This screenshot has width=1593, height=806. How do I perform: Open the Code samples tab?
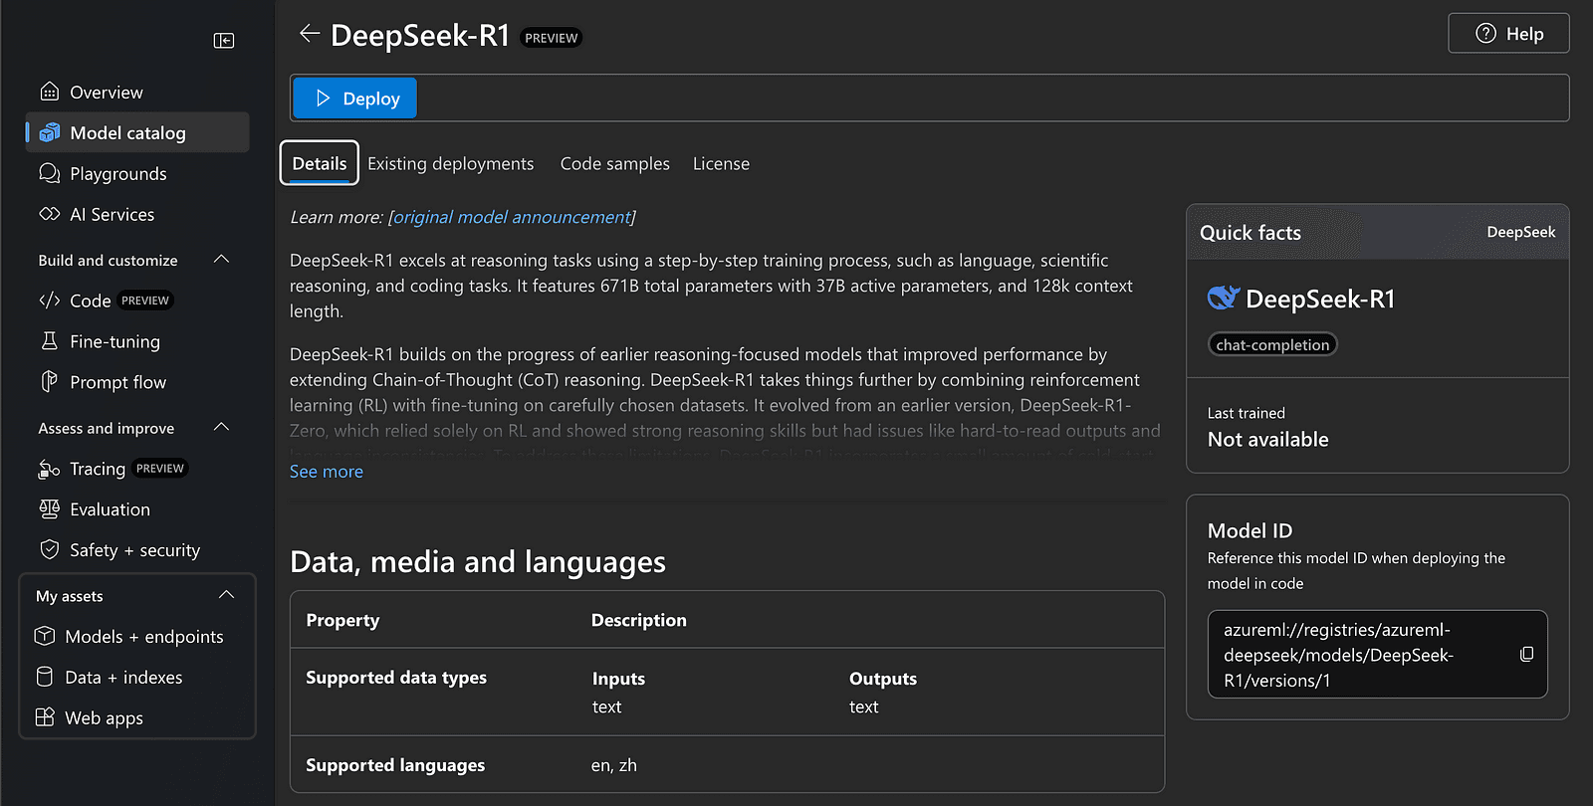pos(615,164)
